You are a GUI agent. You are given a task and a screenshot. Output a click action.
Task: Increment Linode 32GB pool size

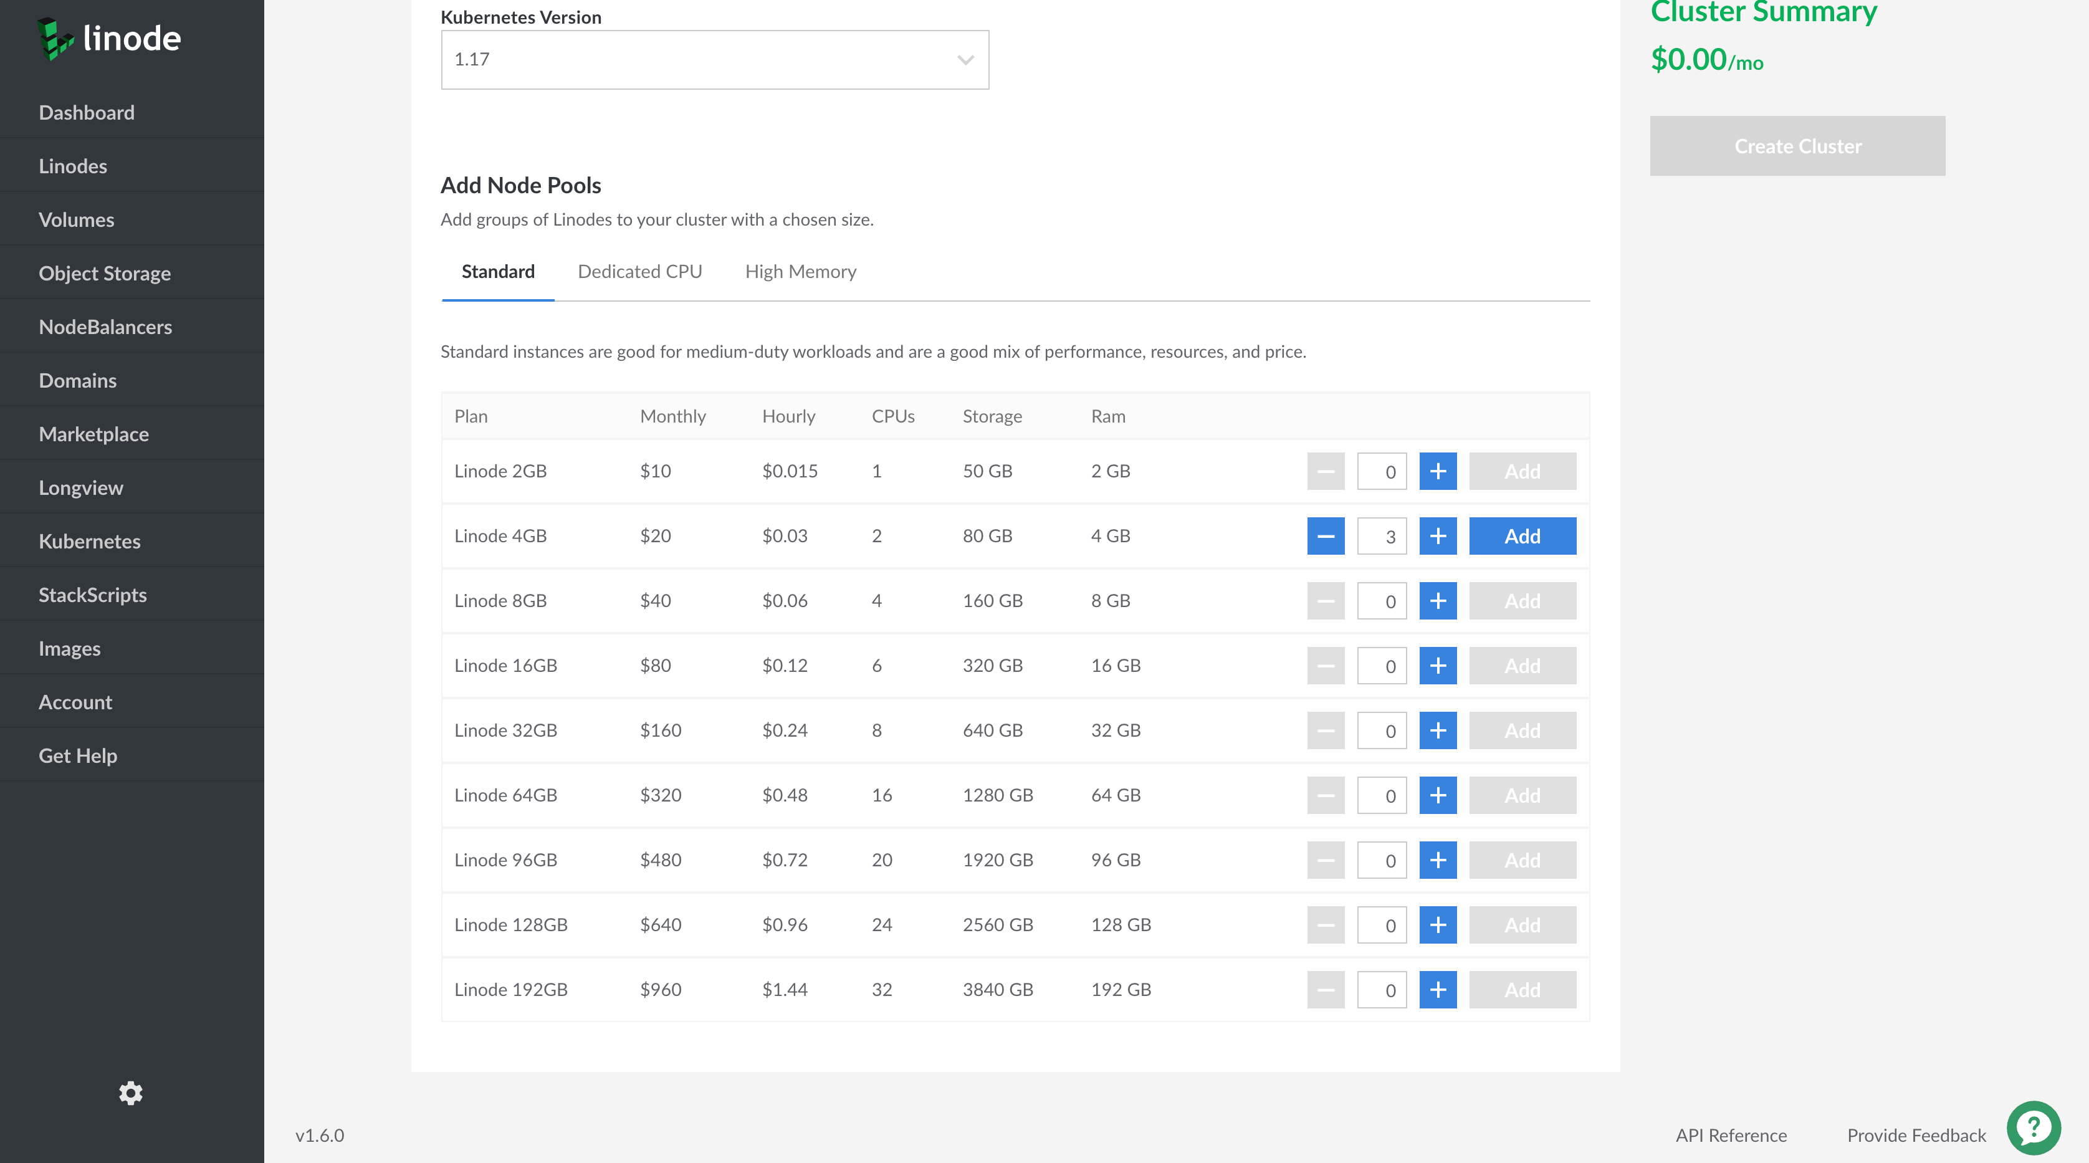click(x=1437, y=730)
